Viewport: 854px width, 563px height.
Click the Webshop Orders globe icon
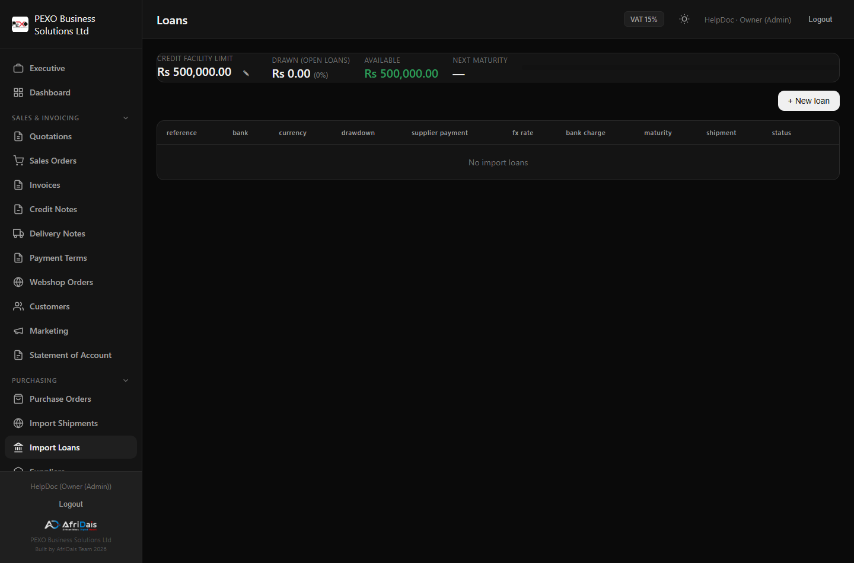tap(18, 282)
